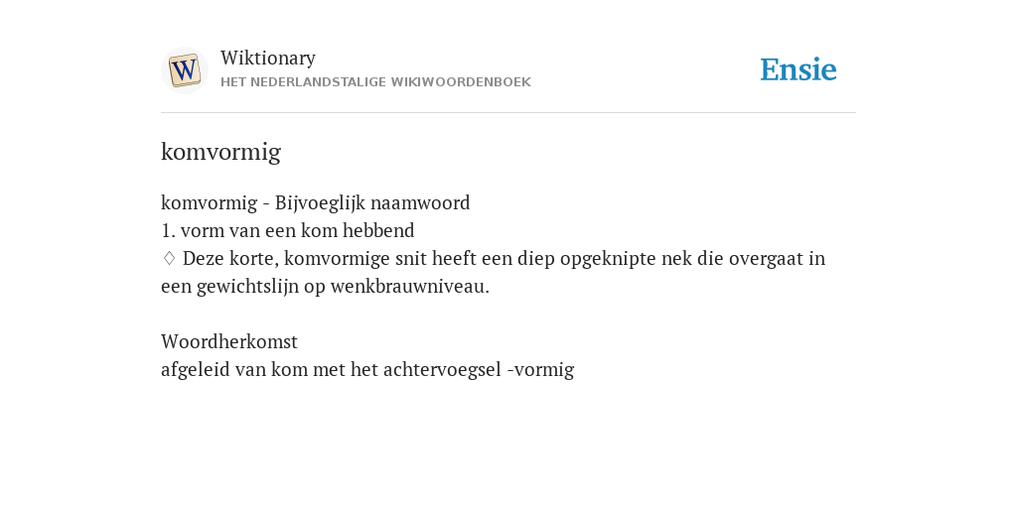This screenshot has width=1017, height=508.
Task: Click the number 1. before the definition
Action: [x=168, y=230]
